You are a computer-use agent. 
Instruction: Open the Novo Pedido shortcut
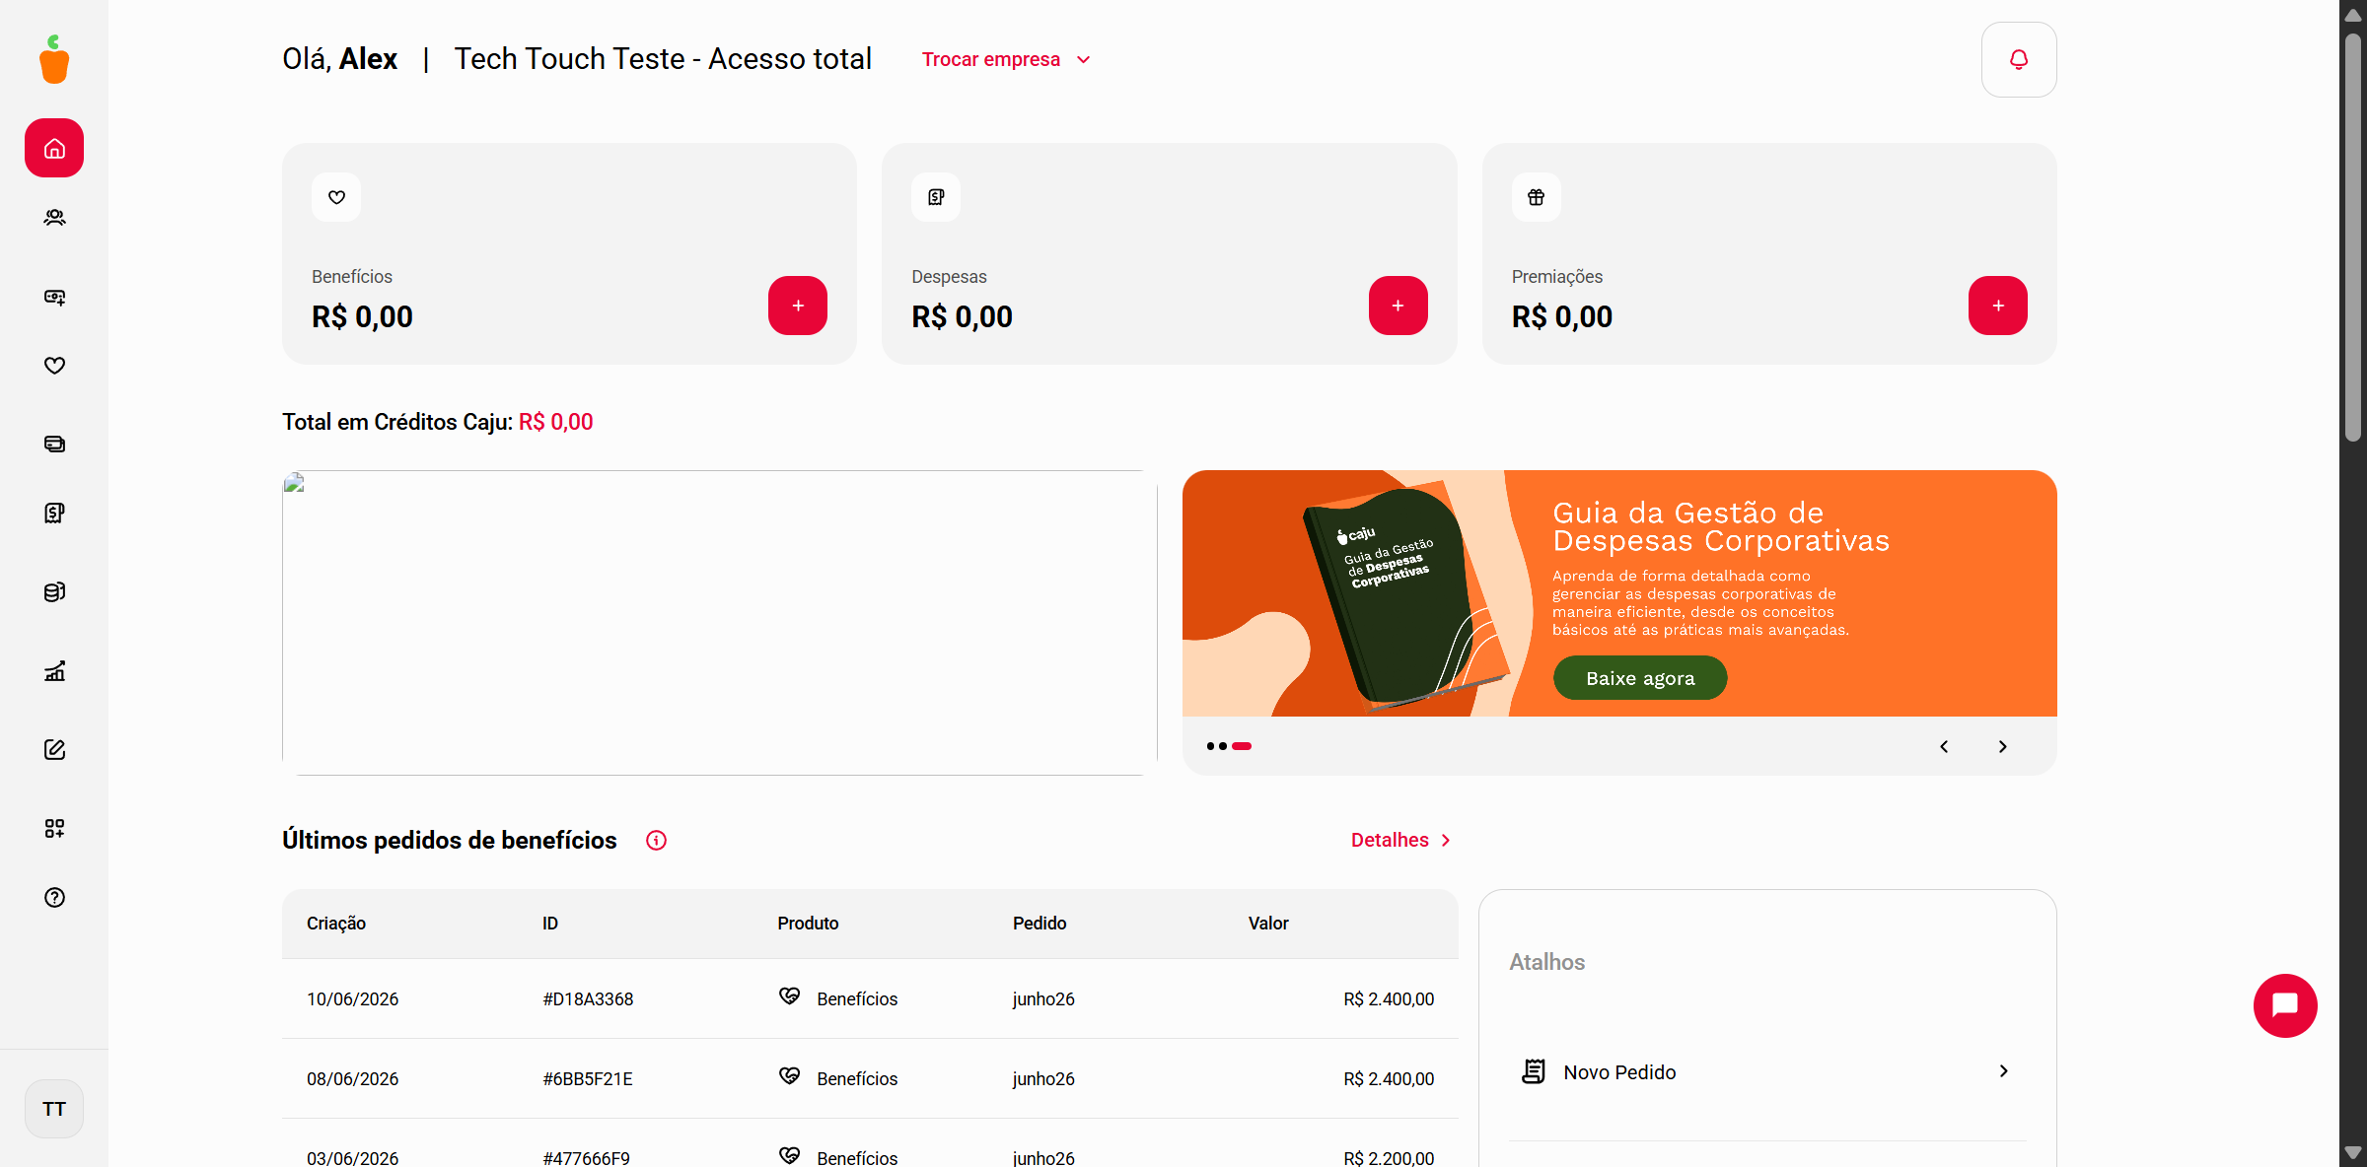coord(1767,1071)
